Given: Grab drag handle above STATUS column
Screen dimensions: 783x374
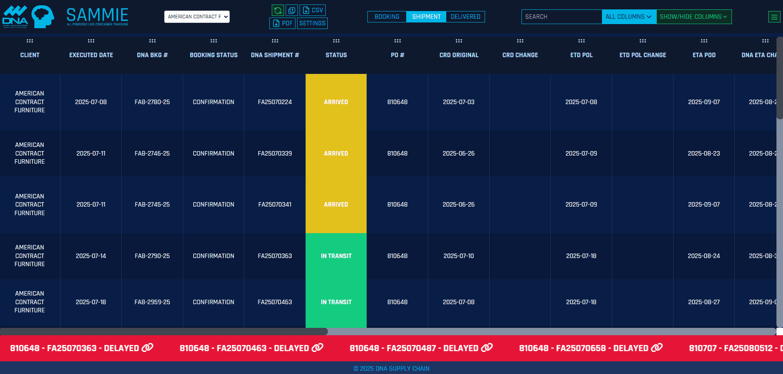Looking at the screenshot, I should 336,41.
